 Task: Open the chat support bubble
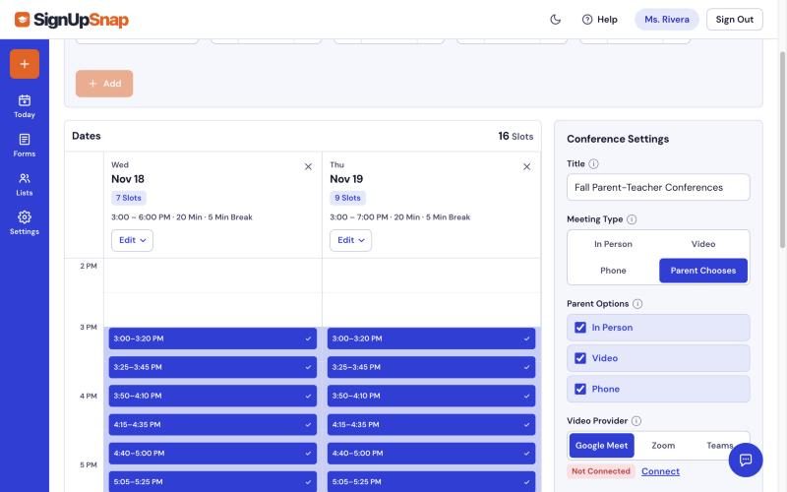click(746, 460)
